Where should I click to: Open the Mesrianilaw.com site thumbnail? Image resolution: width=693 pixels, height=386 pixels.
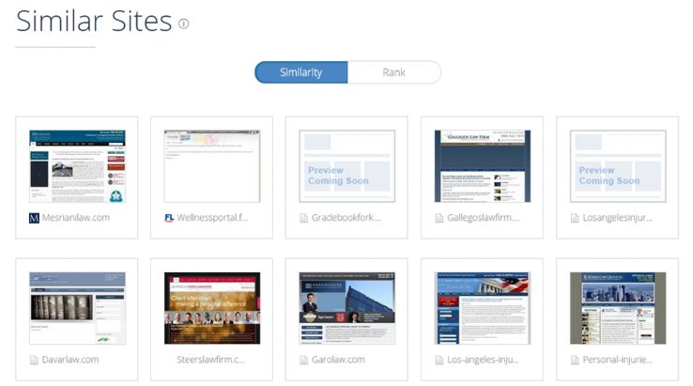[76, 166]
